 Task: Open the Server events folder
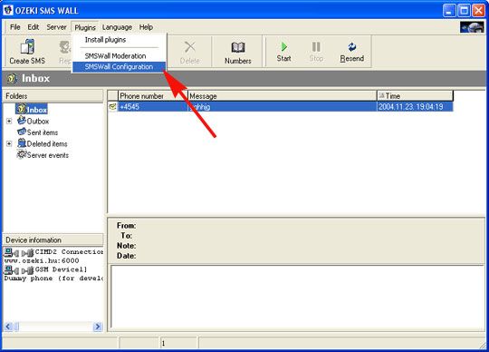(43, 155)
